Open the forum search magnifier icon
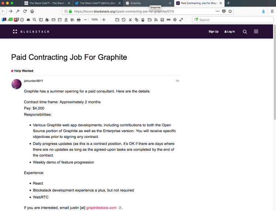 [x=245, y=32]
